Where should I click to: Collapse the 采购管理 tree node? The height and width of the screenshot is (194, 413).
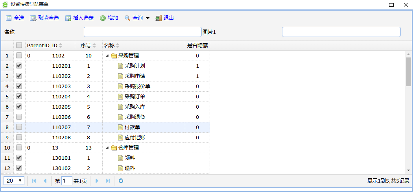coord(107,56)
